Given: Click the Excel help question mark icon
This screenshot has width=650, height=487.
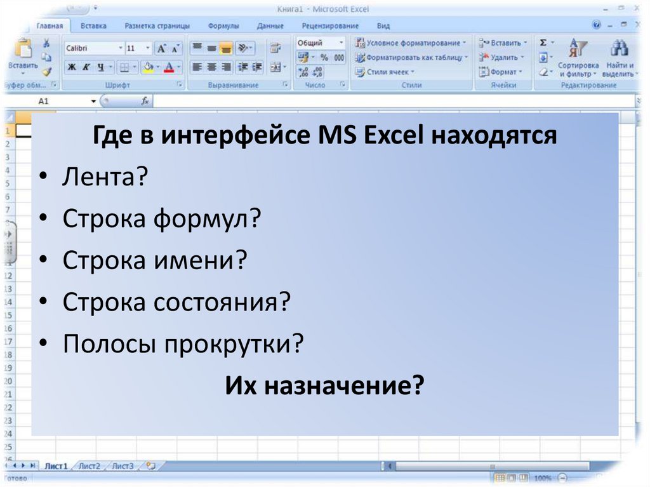Looking at the screenshot, I should tap(597, 25).
